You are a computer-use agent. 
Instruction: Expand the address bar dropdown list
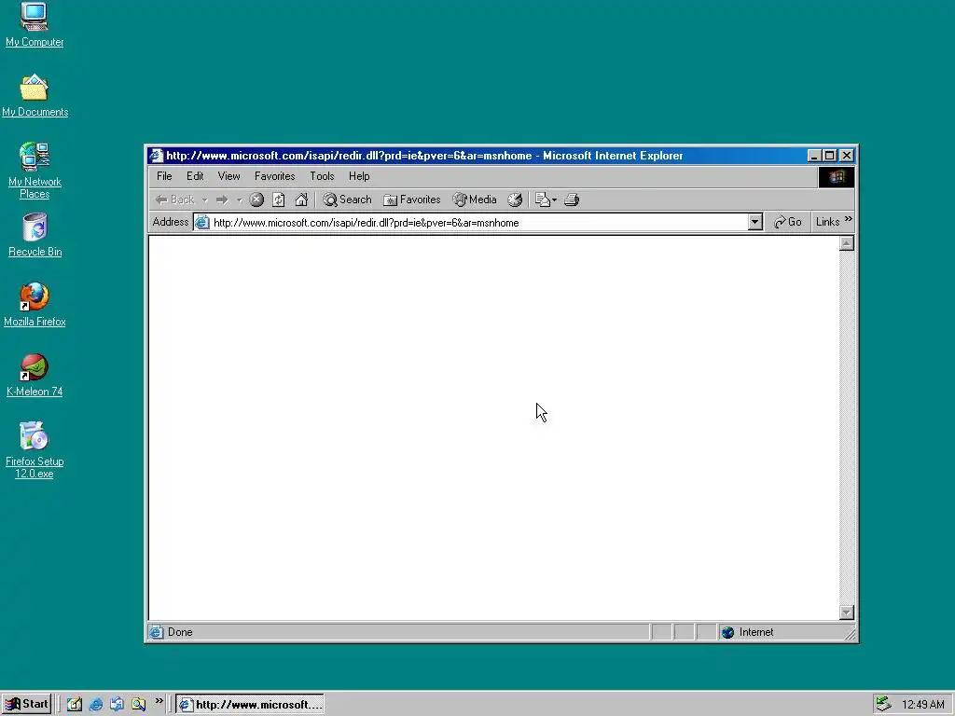point(754,222)
